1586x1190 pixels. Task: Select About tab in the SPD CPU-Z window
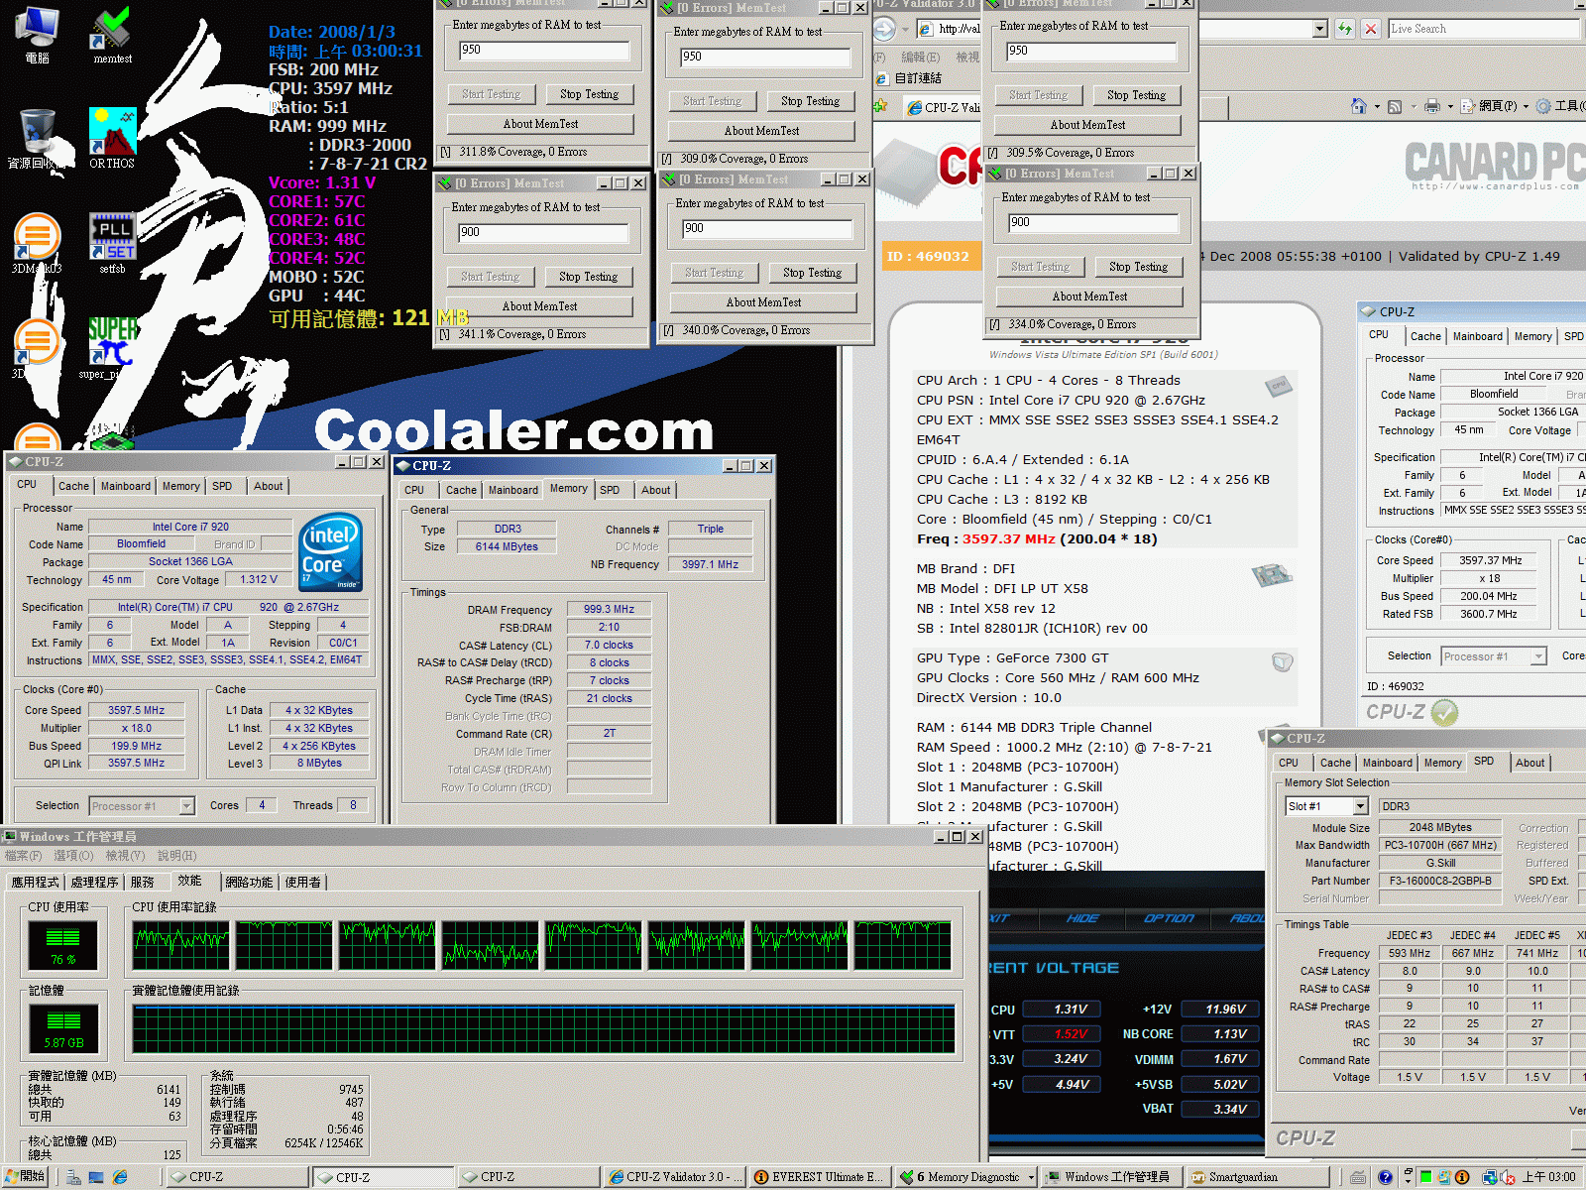click(x=1529, y=763)
